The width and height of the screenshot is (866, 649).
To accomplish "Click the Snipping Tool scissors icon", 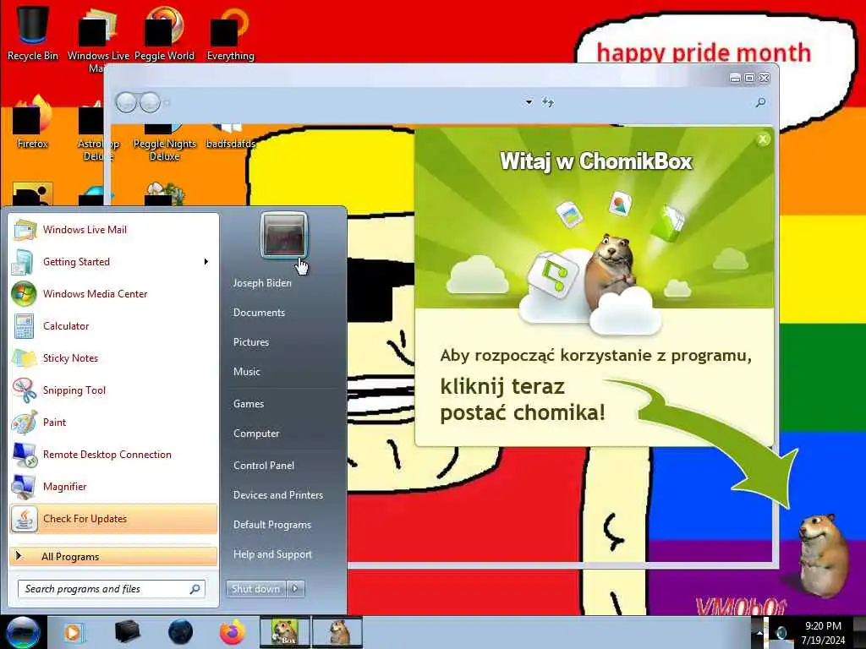I will [x=25, y=390].
